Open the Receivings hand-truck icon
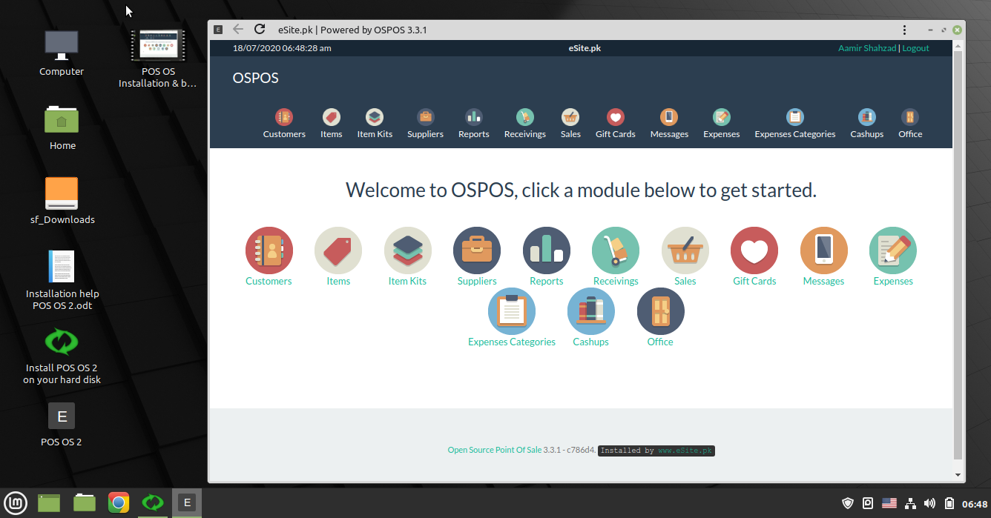This screenshot has width=991, height=518. (x=616, y=250)
